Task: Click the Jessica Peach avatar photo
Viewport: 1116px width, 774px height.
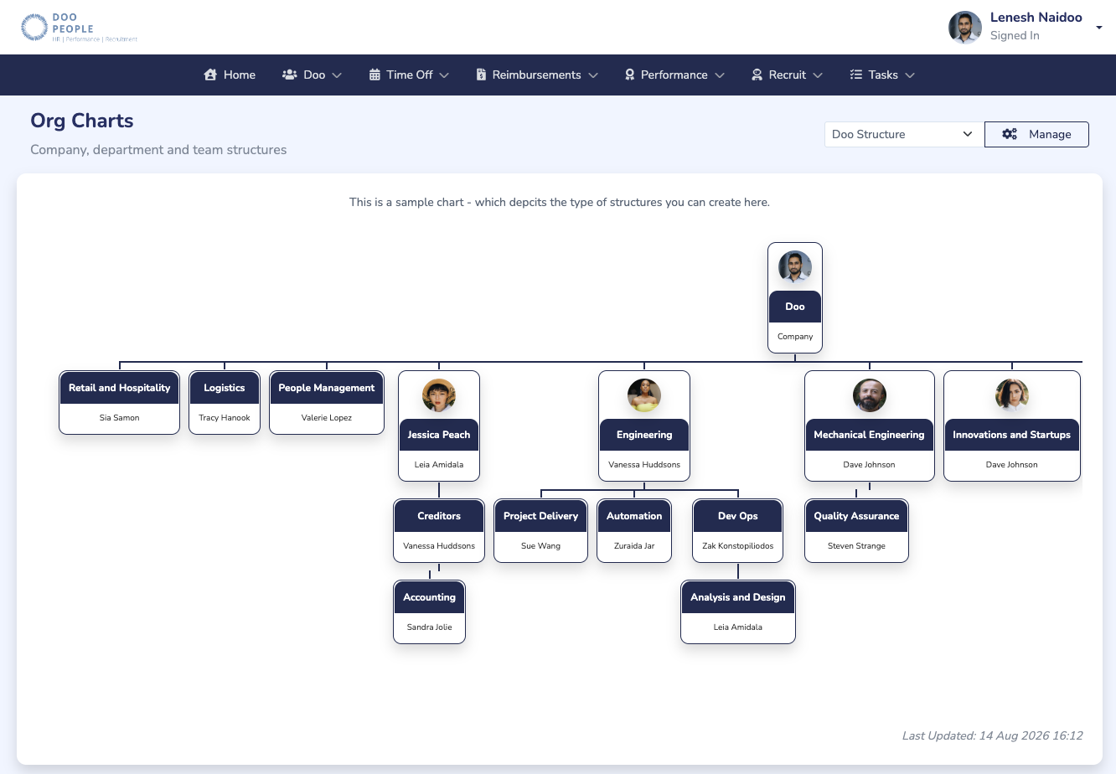Action: tap(439, 395)
